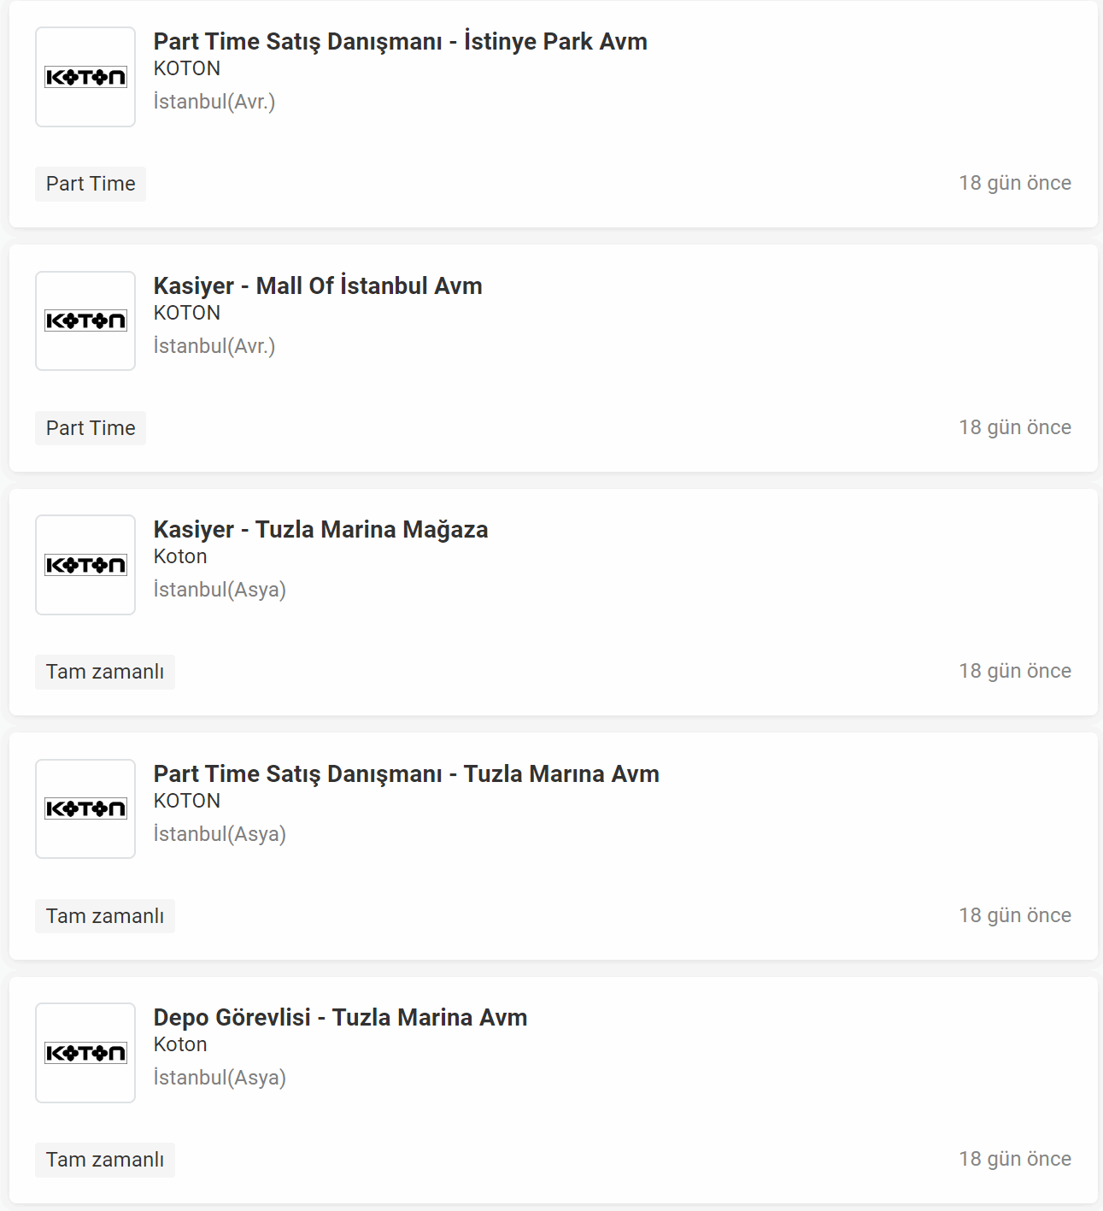Click İstanbul(Asya) location of Kasiyer Tuzla Marina listing
This screenshot has height=1211, width=1103.
tap(220, 590)
